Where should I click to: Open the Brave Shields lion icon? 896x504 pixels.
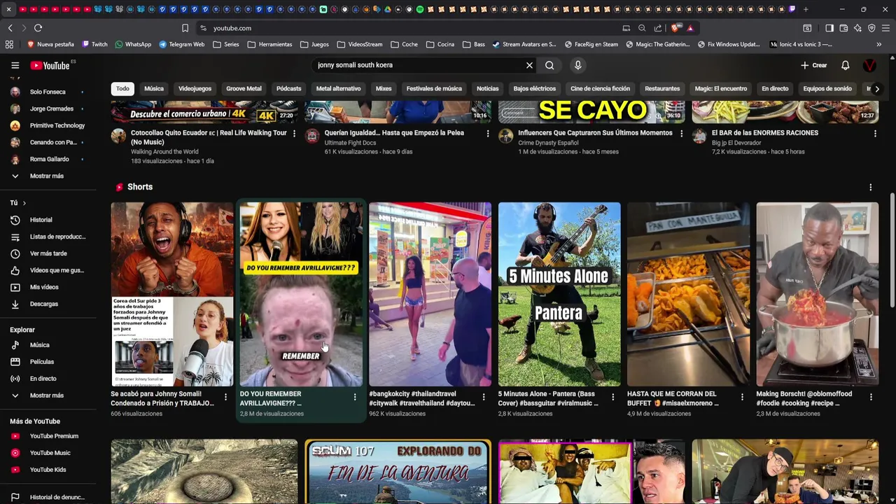pyautogui.click(x=675, y=28)
